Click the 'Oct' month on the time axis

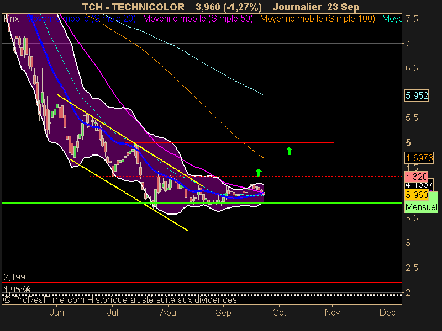pyautogui.click(x=279, y=313)
